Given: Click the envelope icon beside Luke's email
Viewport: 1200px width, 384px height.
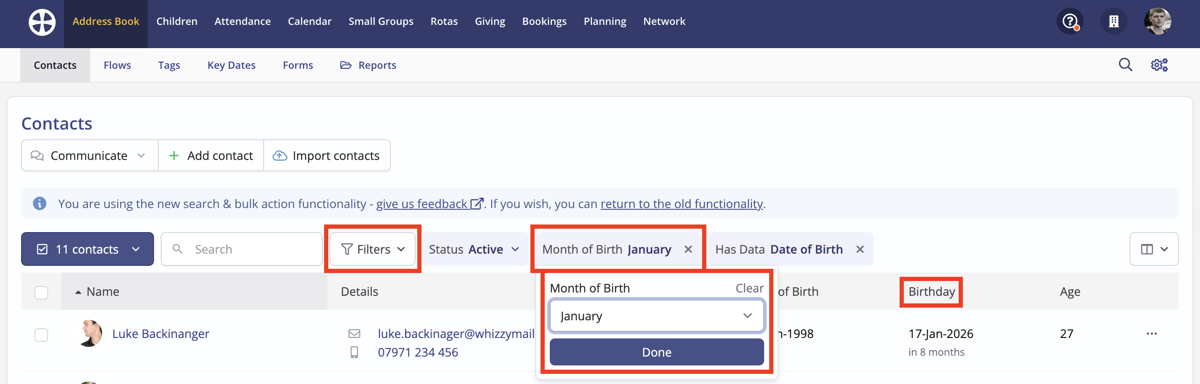Looking at the screenshot, I should [x=354, y=334].
